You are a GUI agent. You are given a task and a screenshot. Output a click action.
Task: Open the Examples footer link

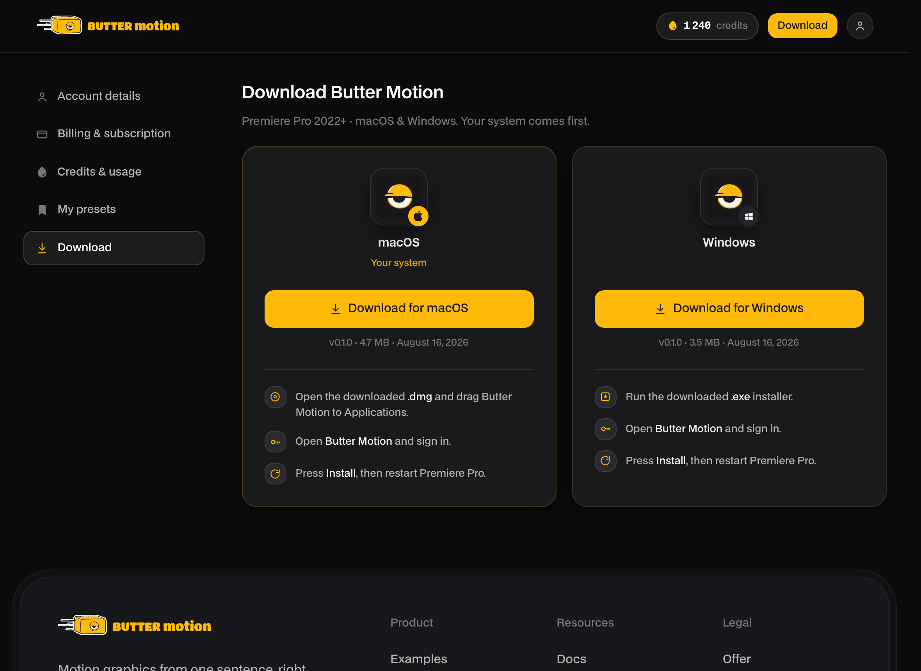click(x=418, y=659)
